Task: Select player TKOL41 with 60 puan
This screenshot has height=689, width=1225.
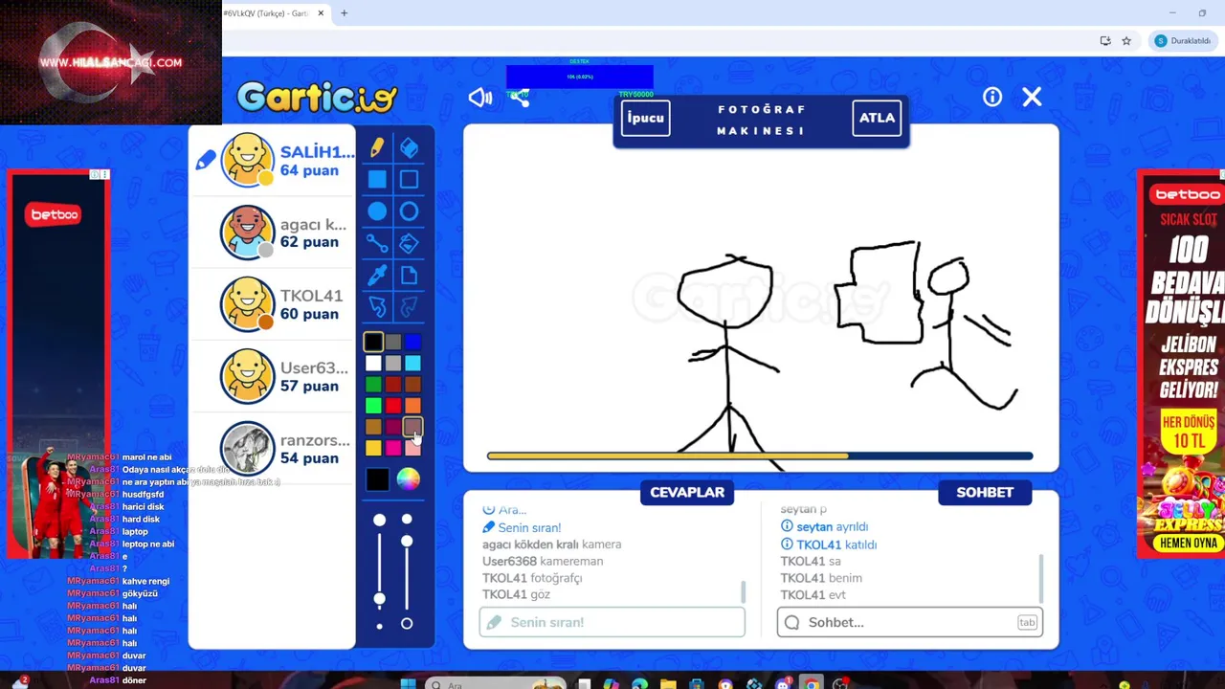Action: (x=272, y=304)
